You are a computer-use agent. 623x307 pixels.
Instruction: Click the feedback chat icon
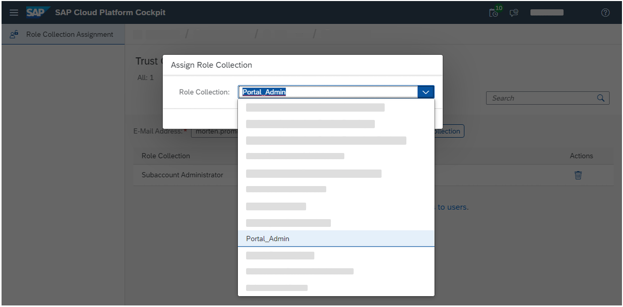pyautogui.click(x=513, y=12)
